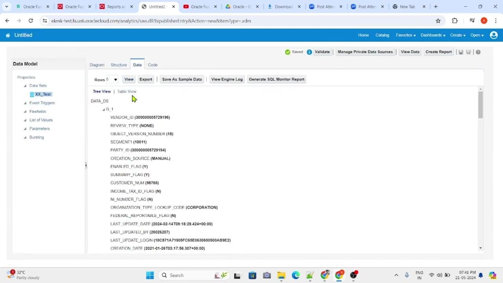Collapse the G_1 group node

[x=104, y=110]
